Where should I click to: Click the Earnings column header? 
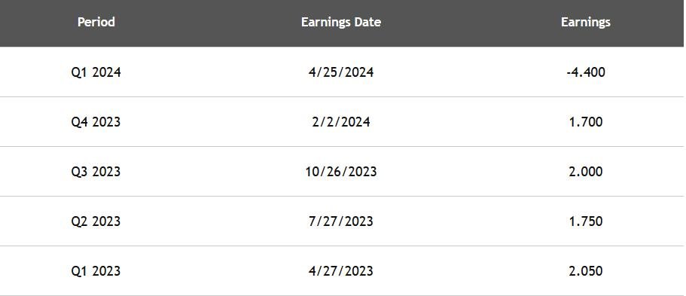click(585, 22)
